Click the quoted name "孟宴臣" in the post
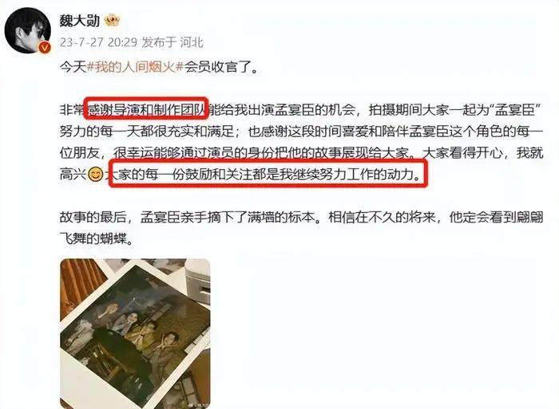The image size is (559, 409). pyautogui.click(x=517, y=110)
